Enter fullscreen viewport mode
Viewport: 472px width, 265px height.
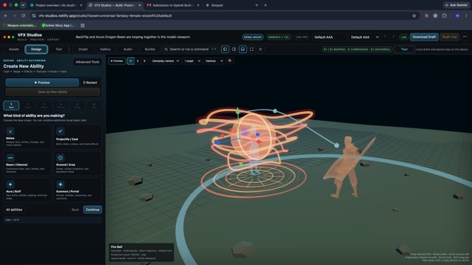tap(252, 49)
